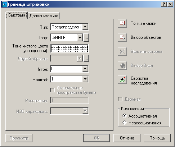Click into the Масштаб value field showing 1
The height and width of the screenshot is (147, 175).
67,79
